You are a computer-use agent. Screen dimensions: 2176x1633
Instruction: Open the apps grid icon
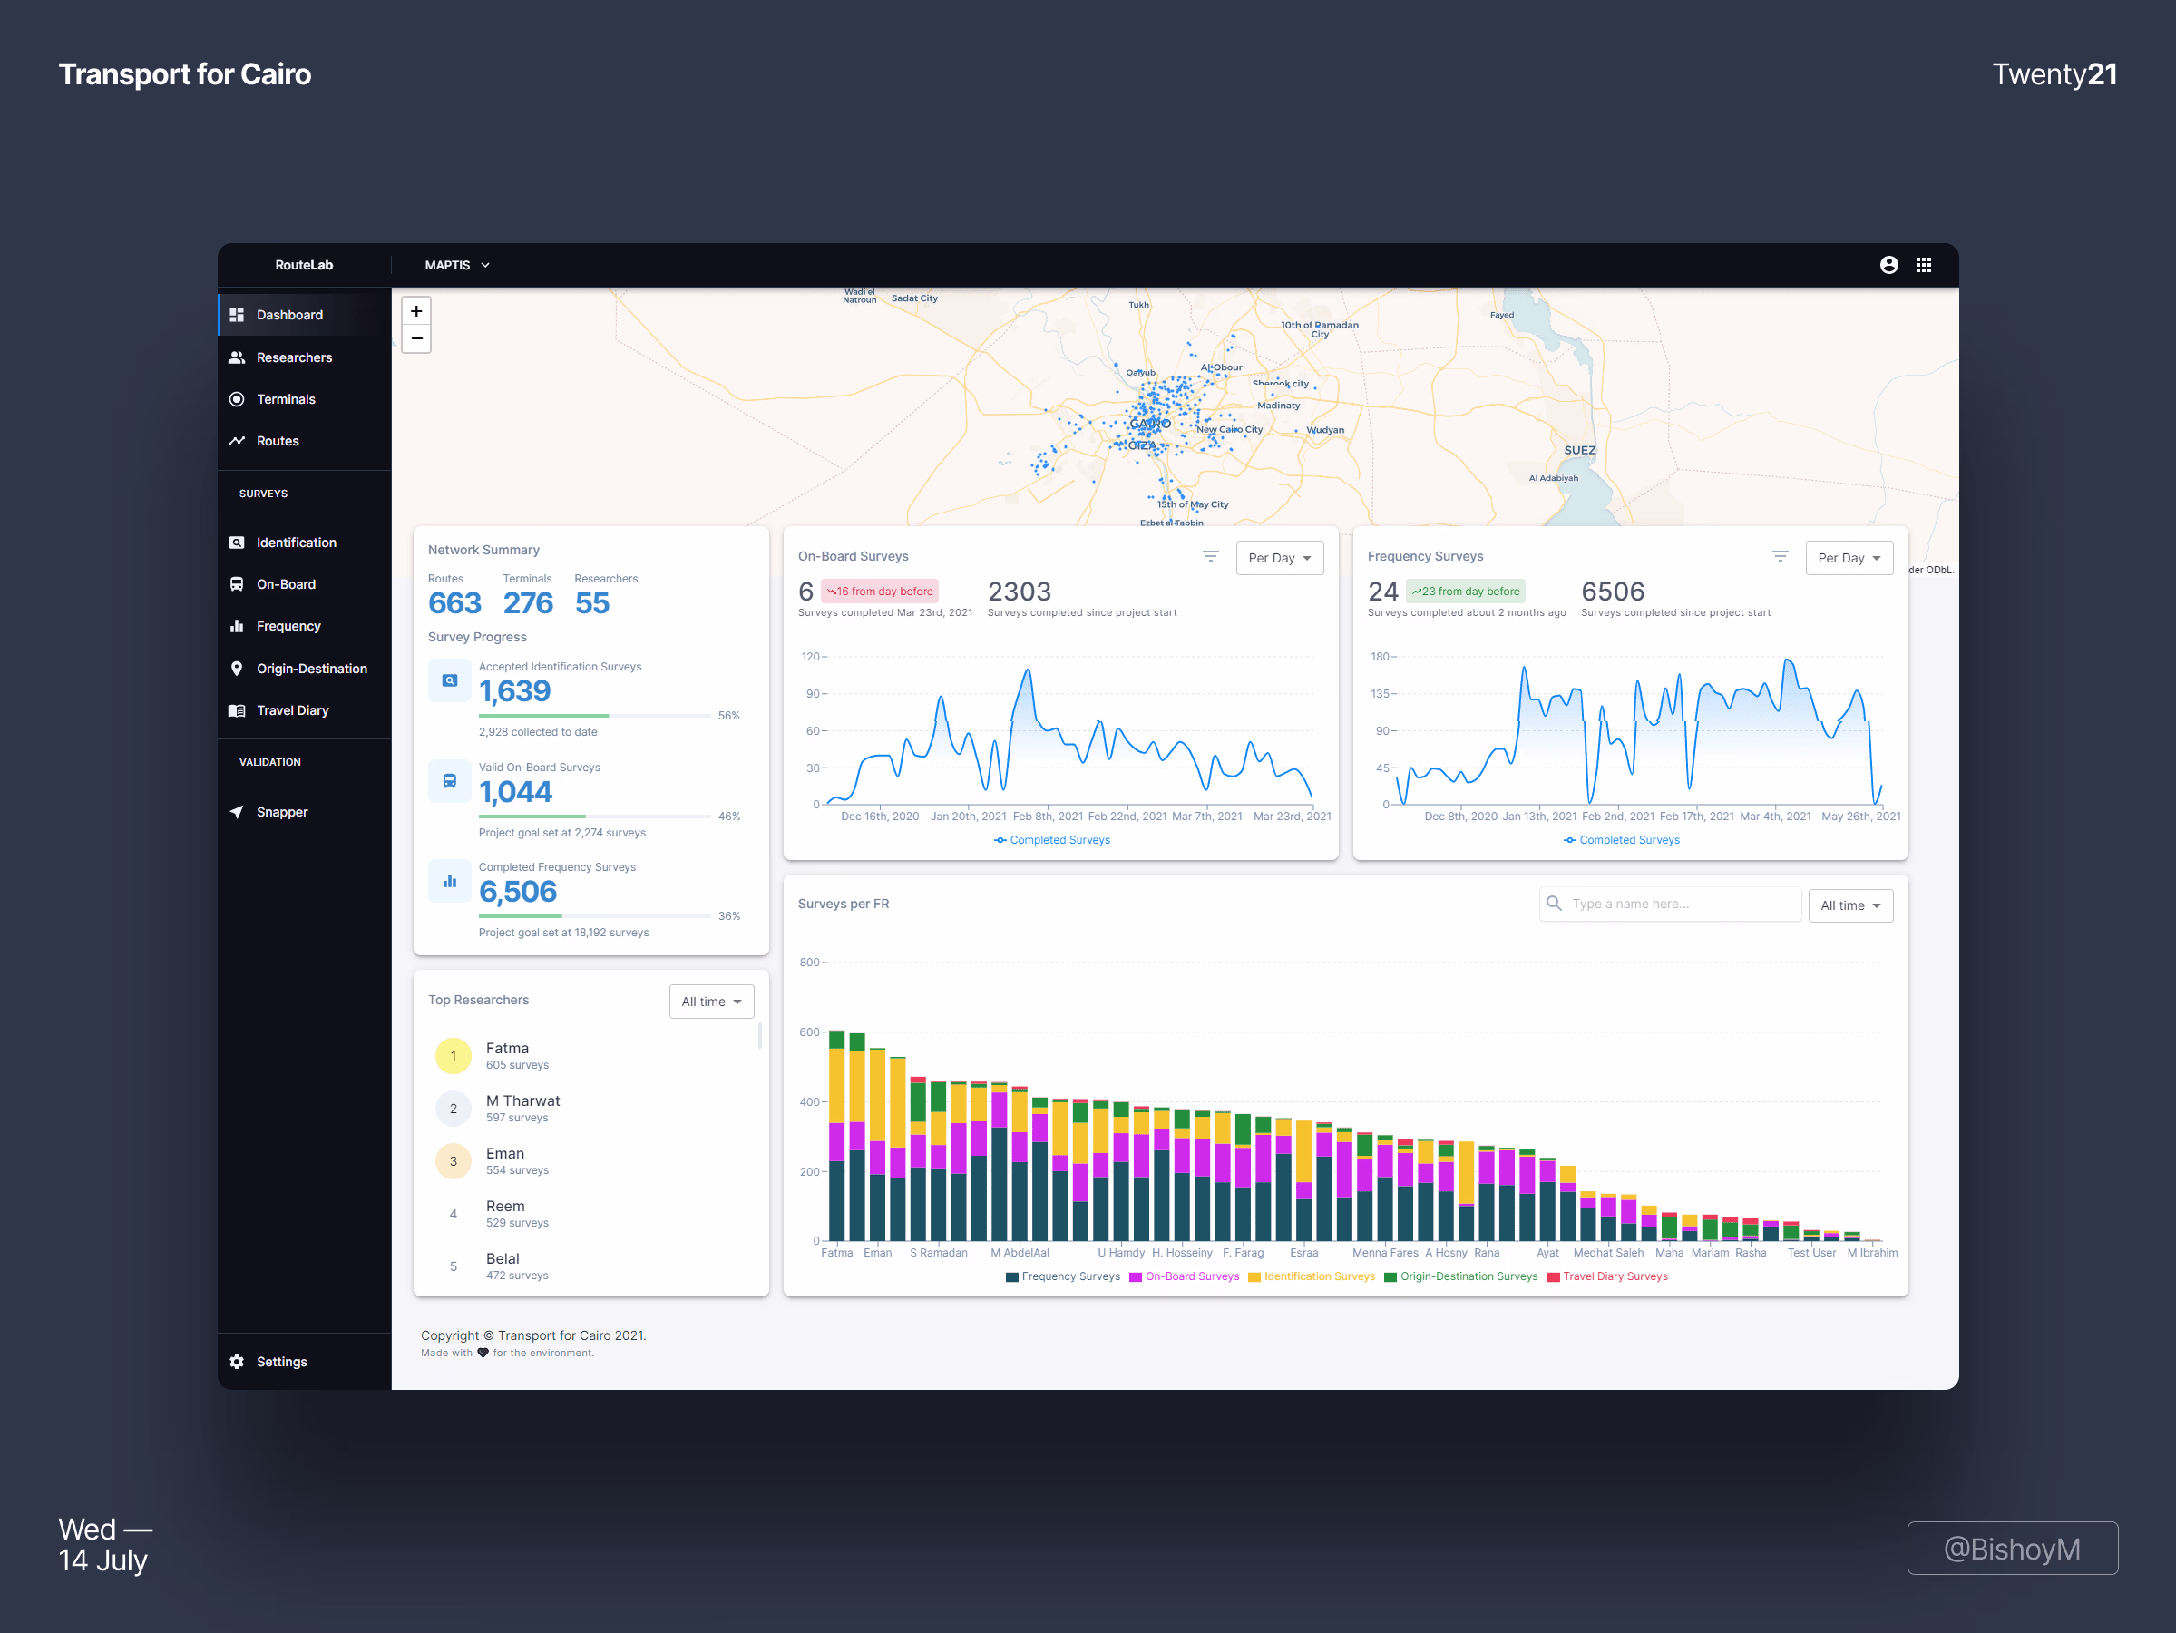point(1923,265)
